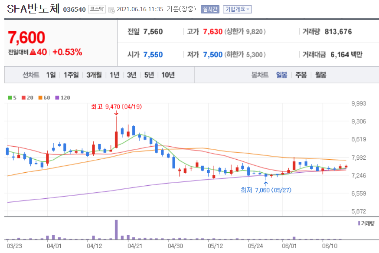Viewport: 379px width, 253px height.
Task: Click the 전일 7,560 value
Action: 153,32
